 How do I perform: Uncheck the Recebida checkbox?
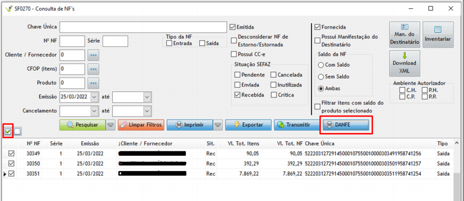click(237, 95)
